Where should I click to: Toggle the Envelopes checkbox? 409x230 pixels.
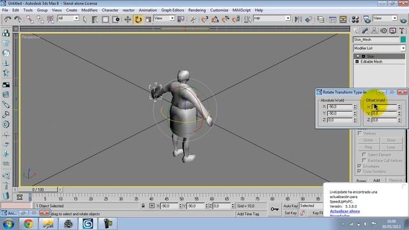(x=359, y=166)
